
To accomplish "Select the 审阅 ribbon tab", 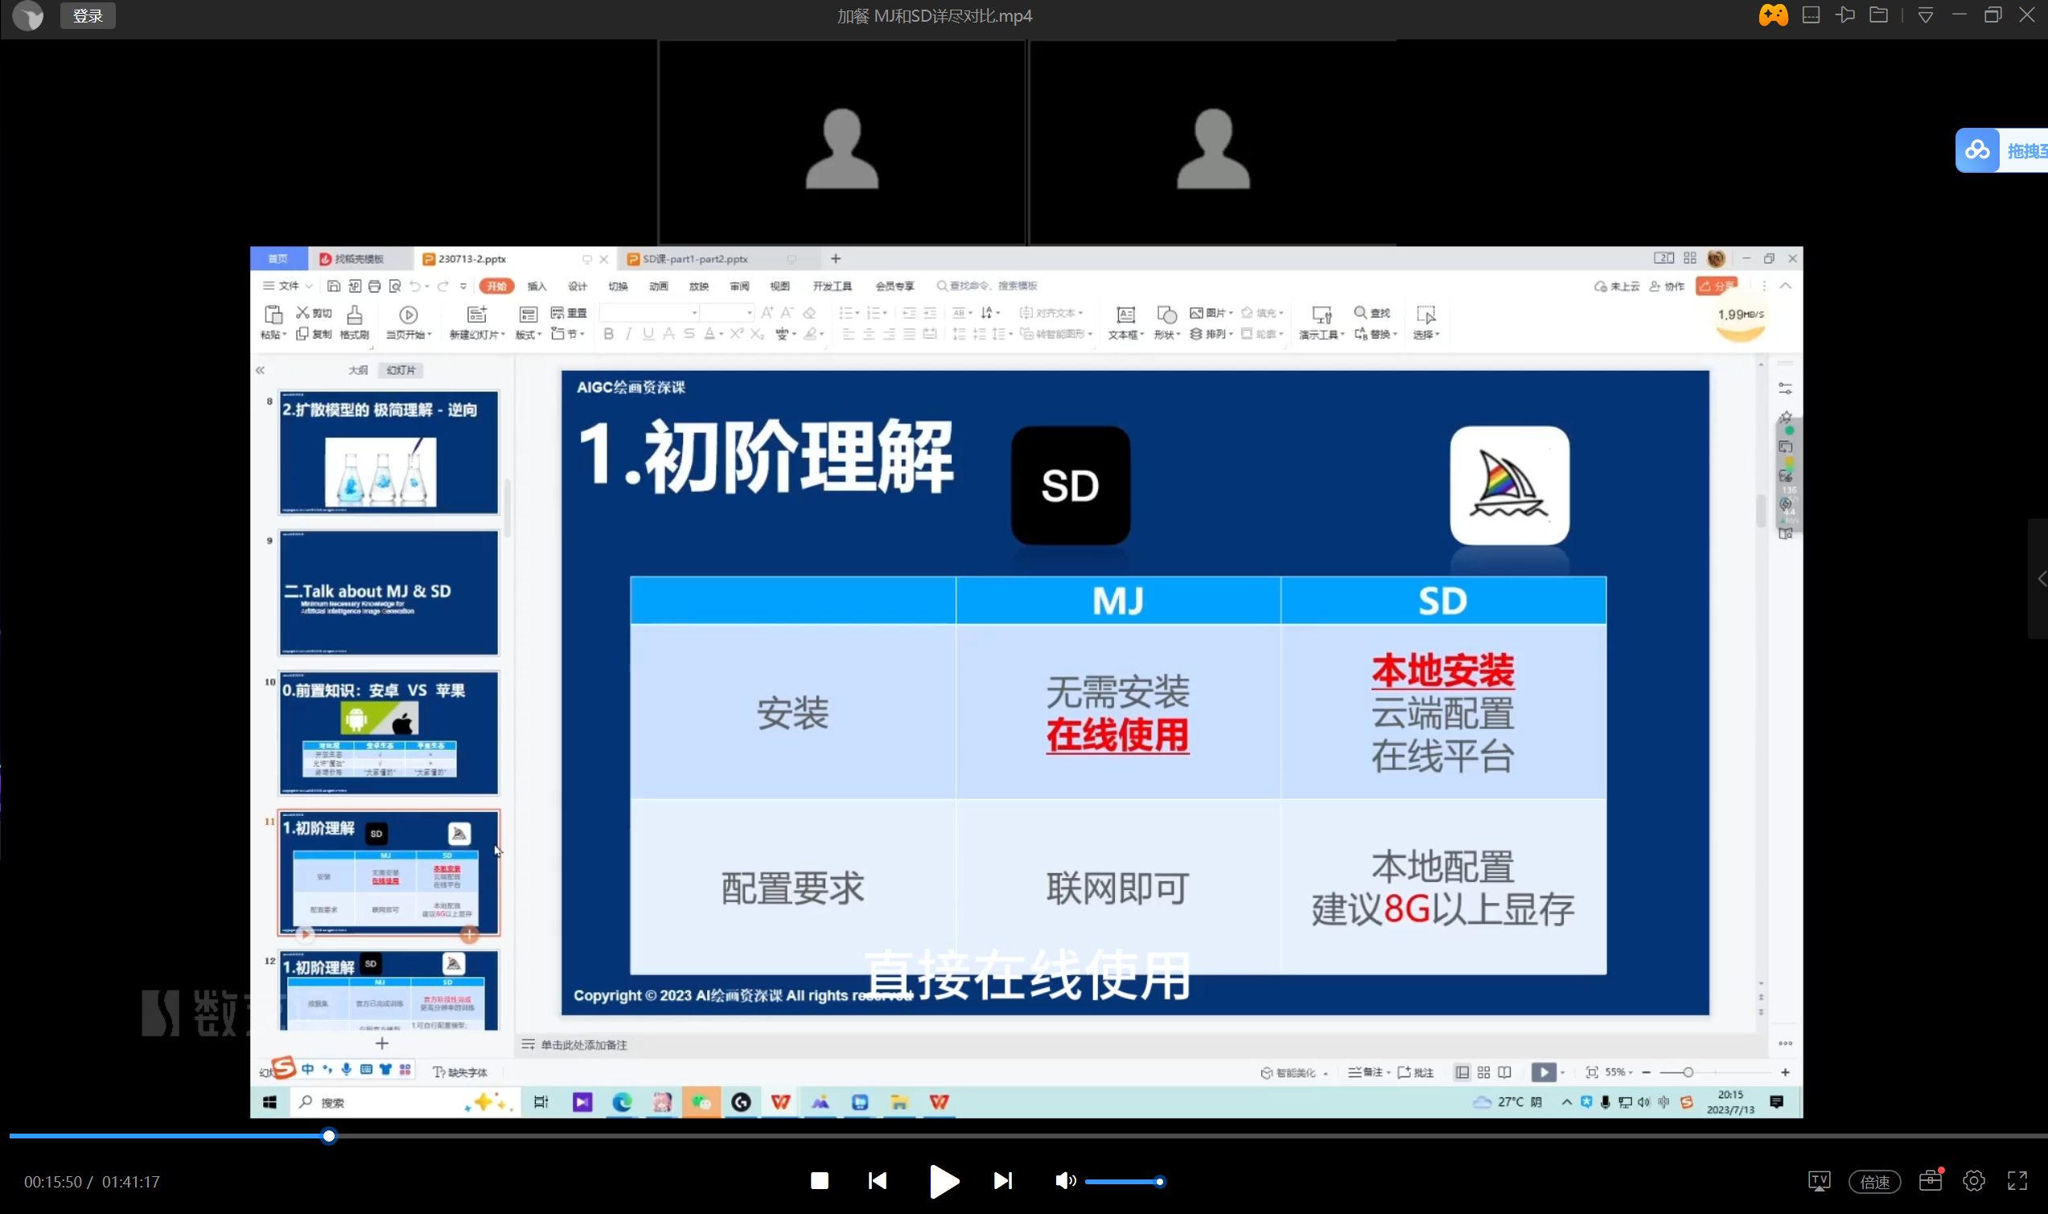I will click(x=740, y=286).
